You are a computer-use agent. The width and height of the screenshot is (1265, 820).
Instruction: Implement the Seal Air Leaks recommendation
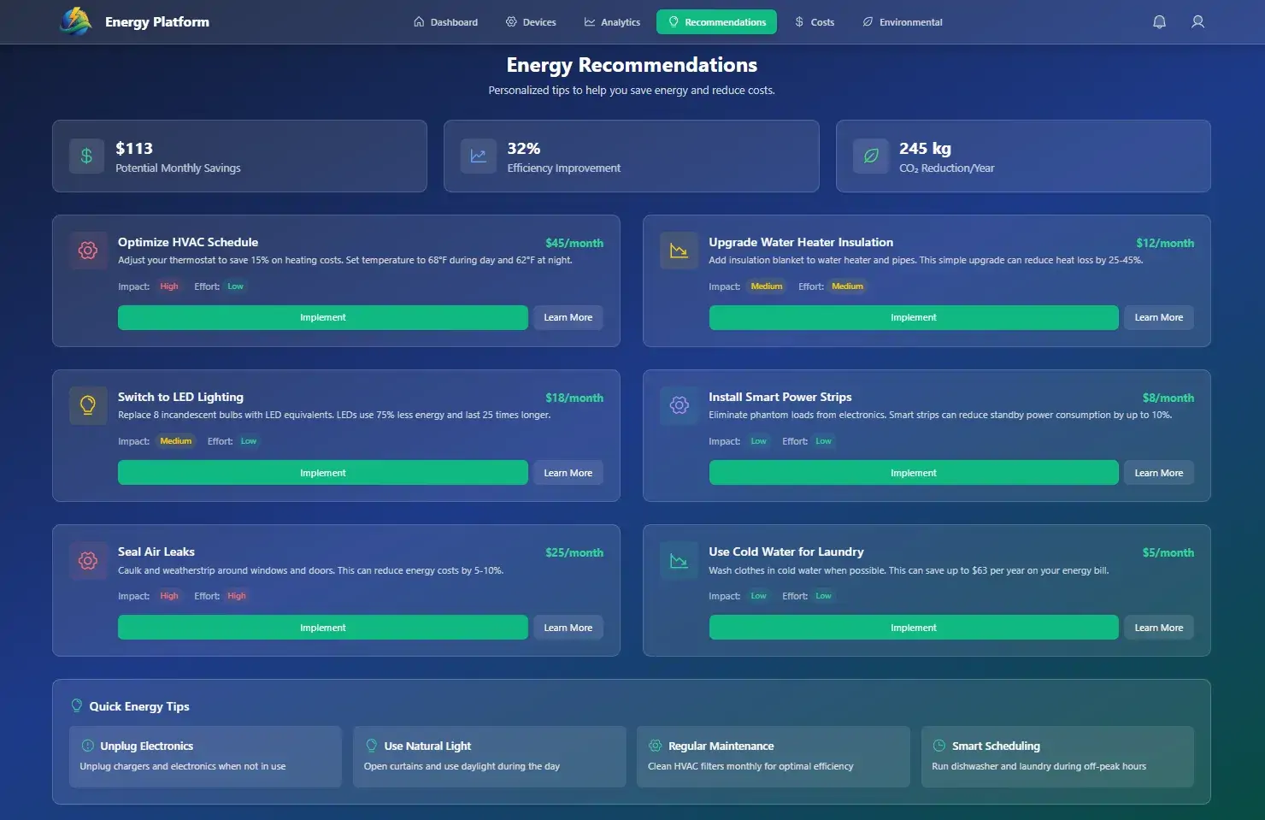pyautogui.click(x=322, y=627)
